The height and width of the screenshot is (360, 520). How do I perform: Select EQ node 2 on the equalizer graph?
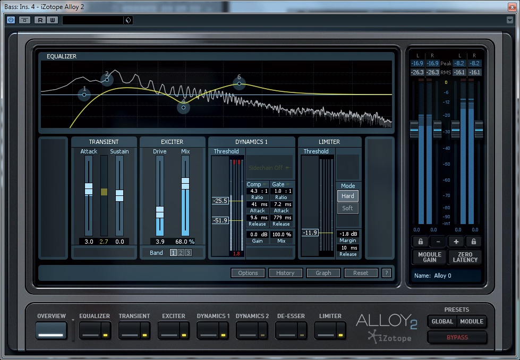[x=107, y=80]
